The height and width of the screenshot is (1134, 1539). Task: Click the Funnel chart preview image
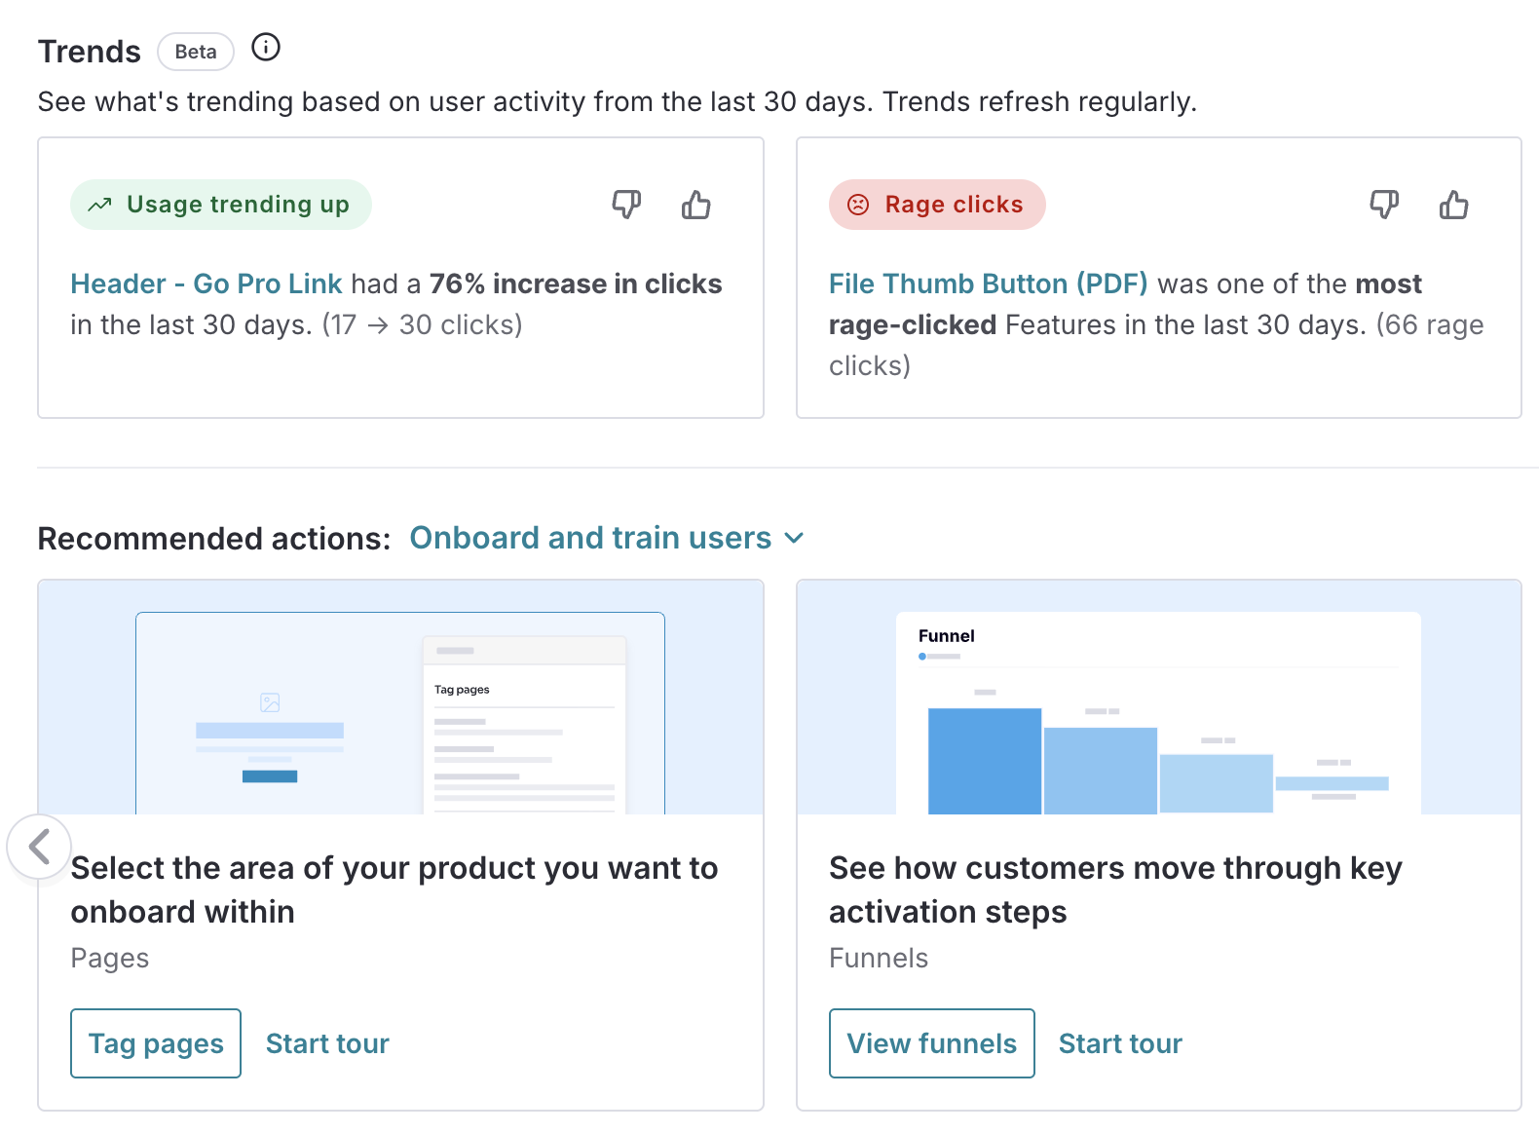point(1158,712)
